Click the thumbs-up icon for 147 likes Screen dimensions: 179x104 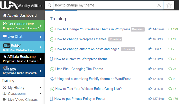[150, 29]
